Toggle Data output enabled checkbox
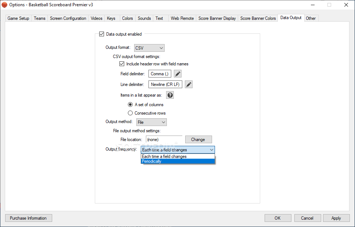355x227 pixels. click(102, 34)
